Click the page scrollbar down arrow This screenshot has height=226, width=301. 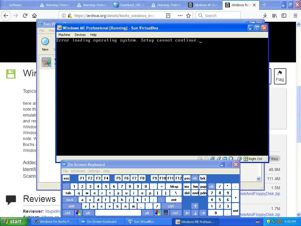pyautogui.click(x=299, y=215)
